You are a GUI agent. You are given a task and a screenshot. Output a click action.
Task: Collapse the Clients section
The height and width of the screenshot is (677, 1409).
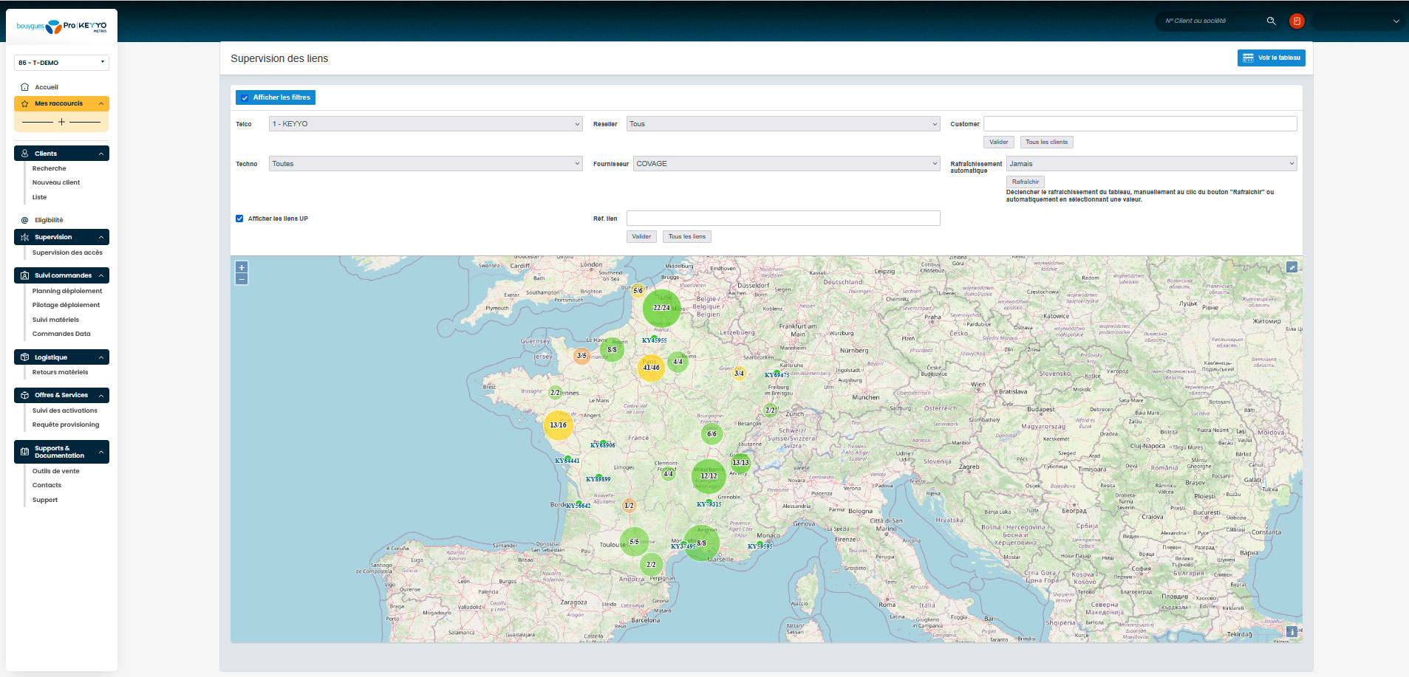point(101,154)
